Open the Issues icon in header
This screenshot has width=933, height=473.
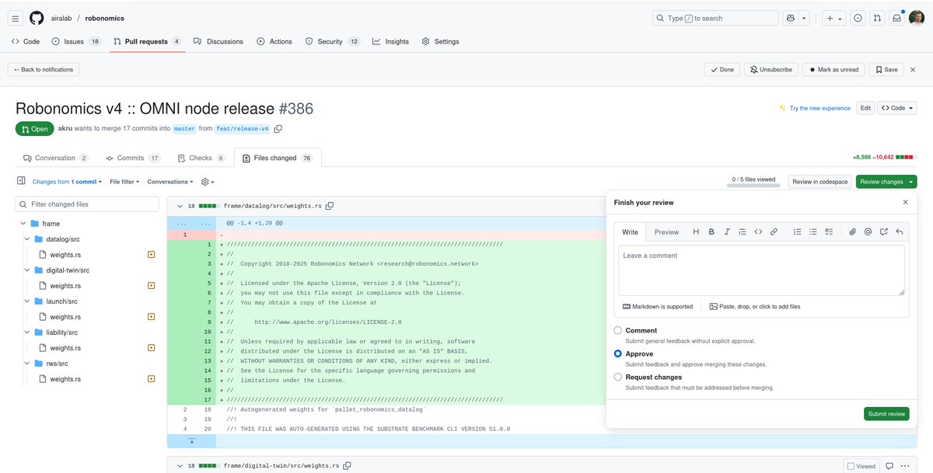pyautogui.click(x=858, y=18)
